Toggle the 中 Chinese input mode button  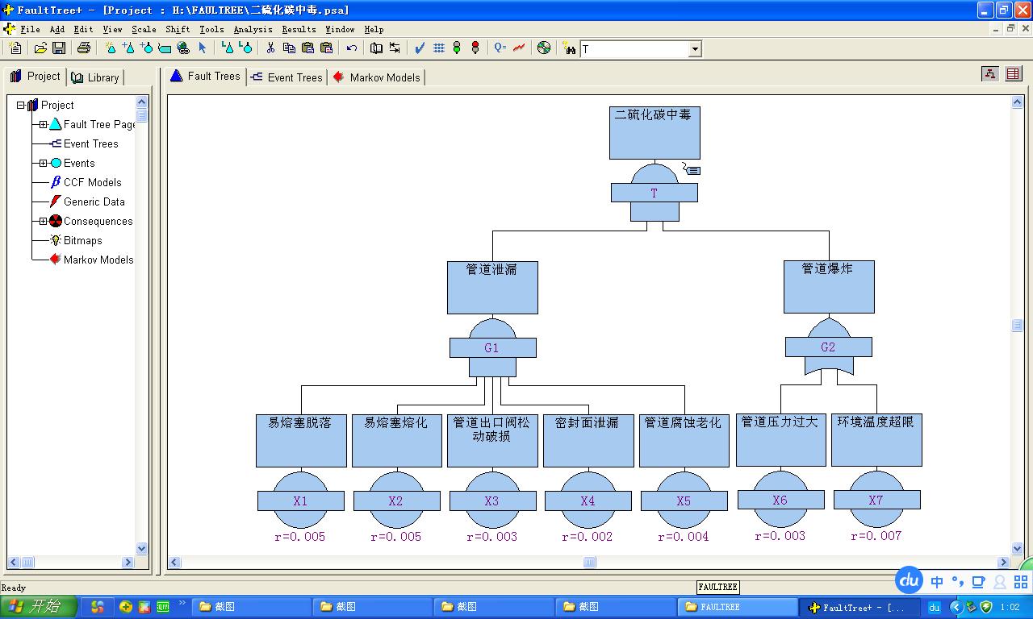[x=937, y=582]
